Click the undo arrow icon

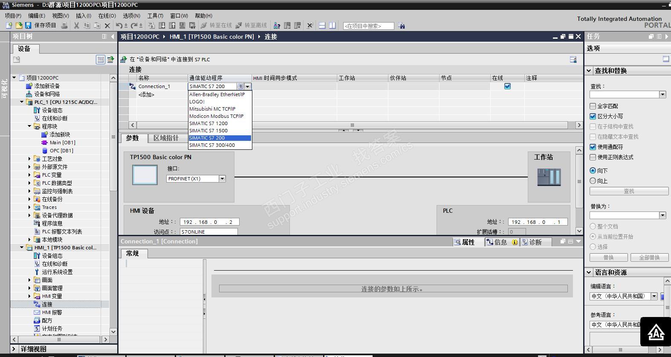point(119,26)
